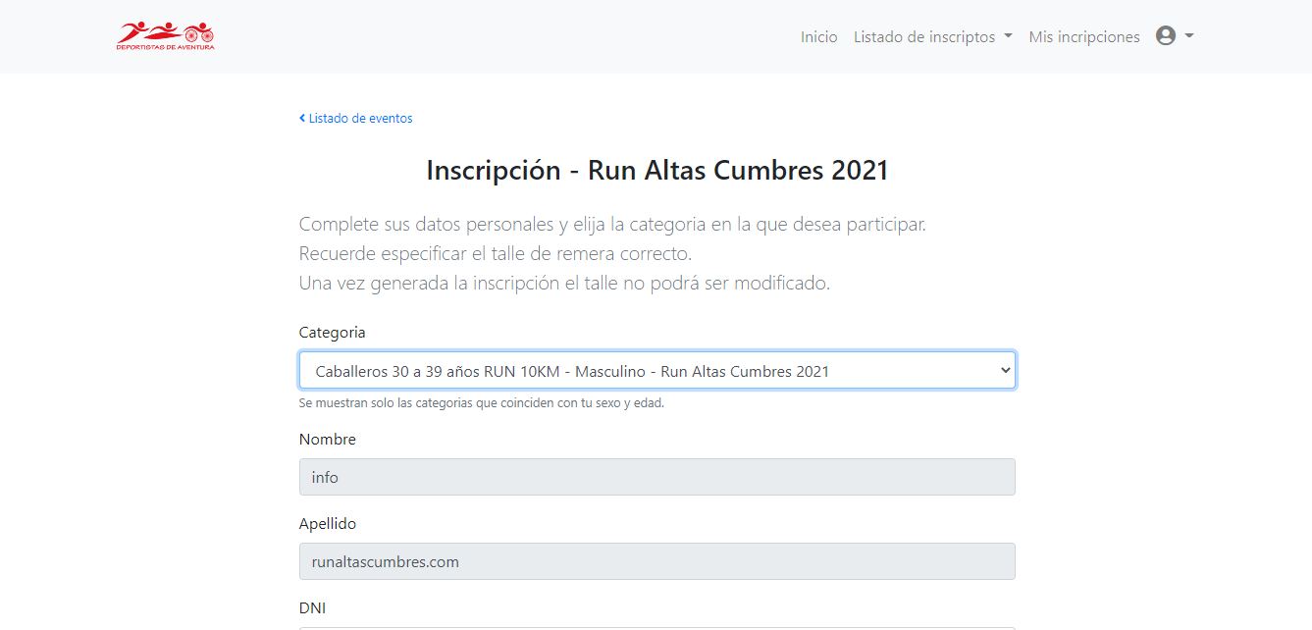The height and width of the screenshot is (630, 1312).
Task: Open the Categoria dropdown selector
Action: pos(657,371)
